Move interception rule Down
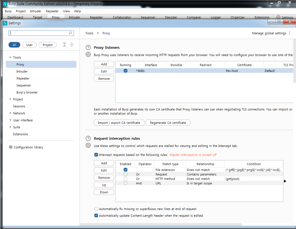Image resolution: width=296 pixels, height=229 pixels. tap(104, 192)
